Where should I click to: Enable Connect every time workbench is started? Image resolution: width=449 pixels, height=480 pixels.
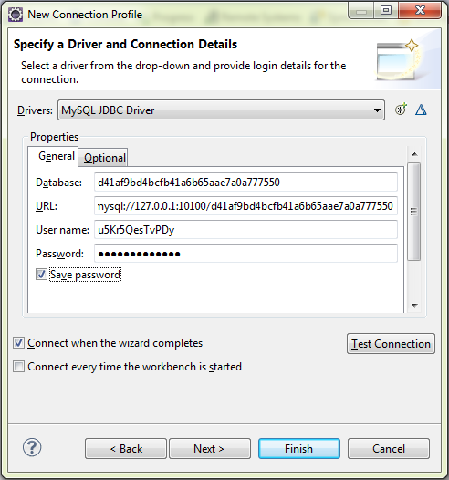[x=18, y=367]
